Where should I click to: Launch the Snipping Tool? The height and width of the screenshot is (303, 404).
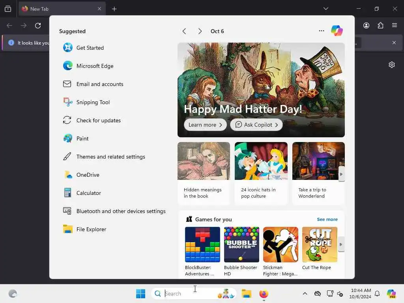[86, 102]
